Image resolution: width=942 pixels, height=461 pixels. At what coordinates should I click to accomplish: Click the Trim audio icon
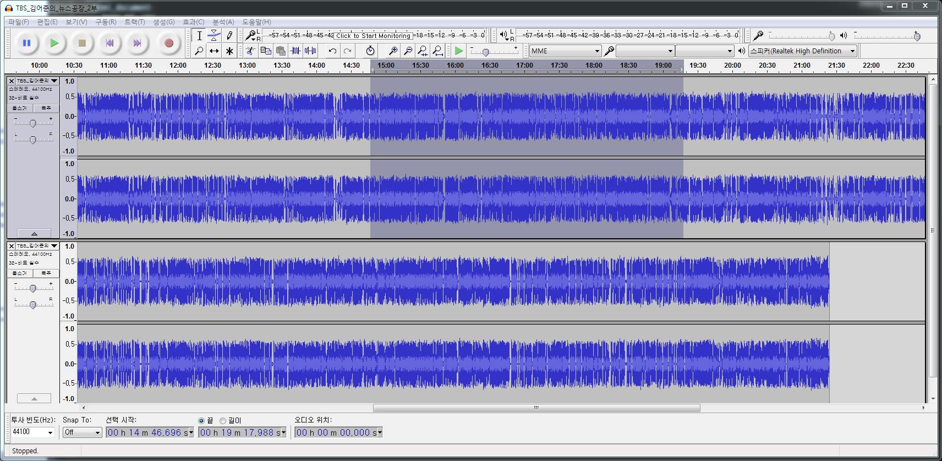[295, 51]
